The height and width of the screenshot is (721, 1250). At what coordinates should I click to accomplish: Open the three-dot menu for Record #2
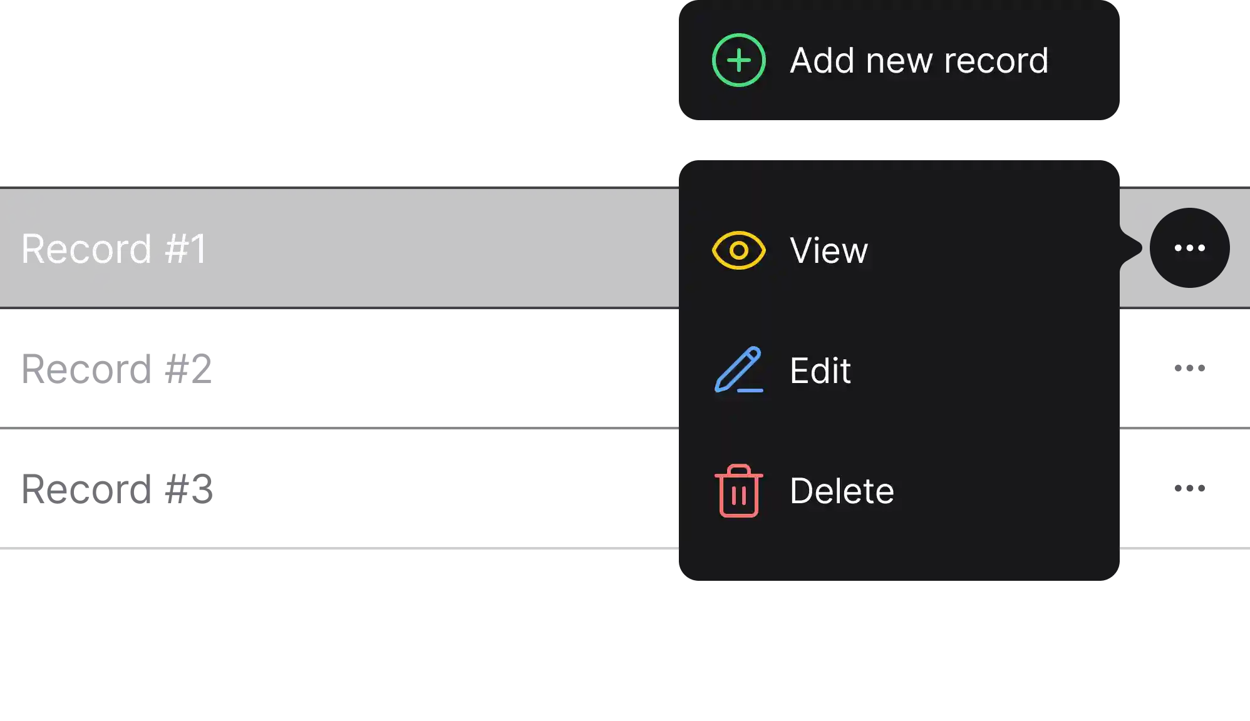coord(1189,368)
